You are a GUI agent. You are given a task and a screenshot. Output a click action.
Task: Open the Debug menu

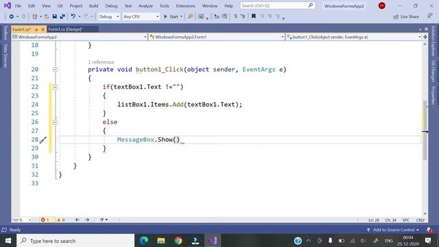point(111,6)
